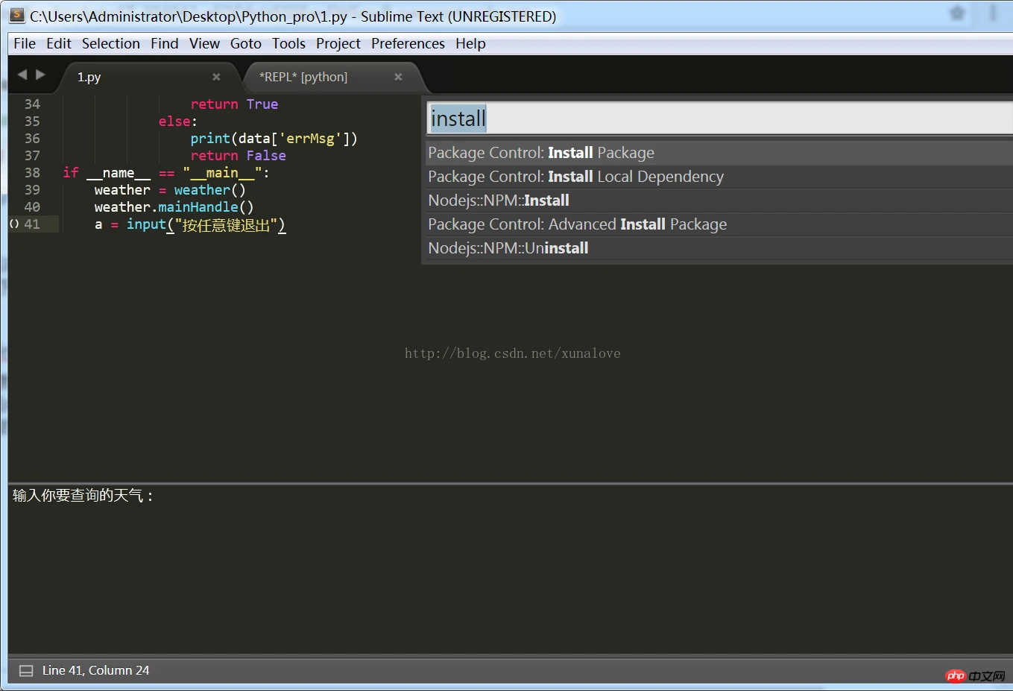Select Package Control: Install Package
Viewport: 1013px width, 691px height.
719,153
